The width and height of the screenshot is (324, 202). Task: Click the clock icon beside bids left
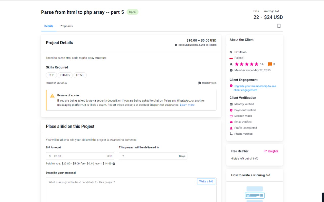(x=257, y=159)
